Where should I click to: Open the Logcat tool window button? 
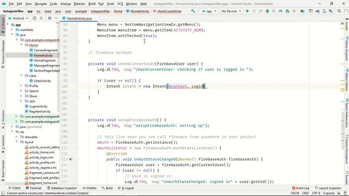tap(126, 188)
